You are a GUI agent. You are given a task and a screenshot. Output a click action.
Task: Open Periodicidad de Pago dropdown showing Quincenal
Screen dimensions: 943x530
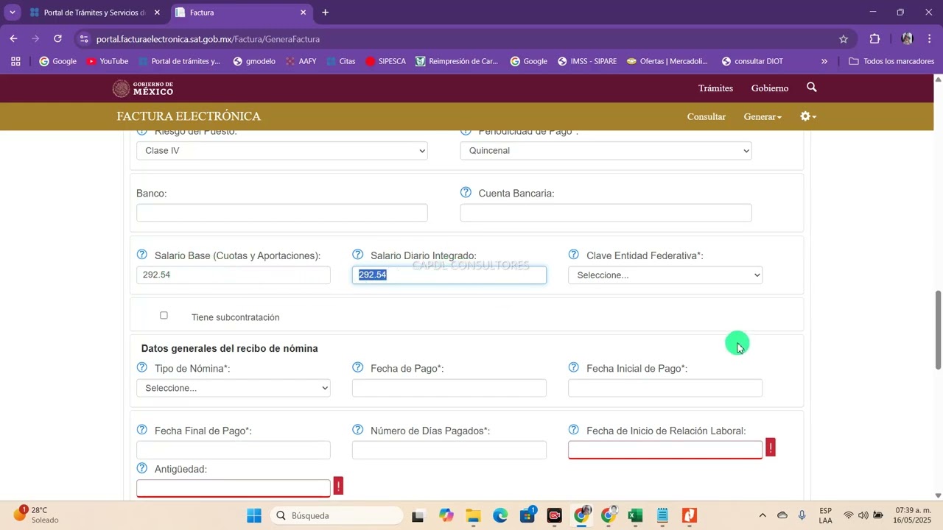click(x=606, y=150)
